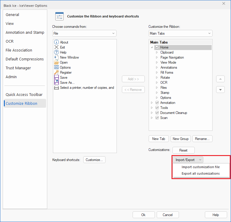Image resolution: width=231 pixels, height=222 pixels.
Task: Uncheck the Scan tab checkbox
Action: click(157, 118)
